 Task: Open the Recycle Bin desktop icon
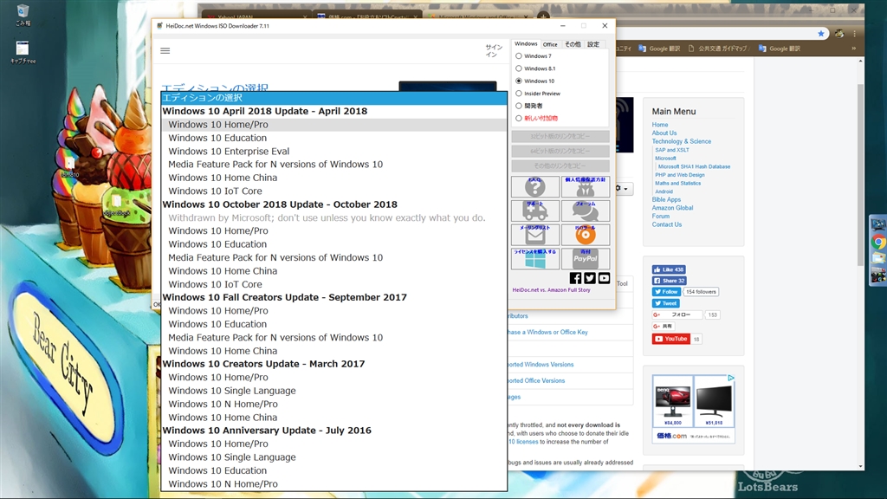[23, 16]
